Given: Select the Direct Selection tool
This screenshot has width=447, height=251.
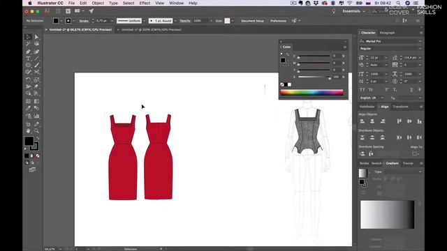Looking at the screenshot, I should point(36,37).
